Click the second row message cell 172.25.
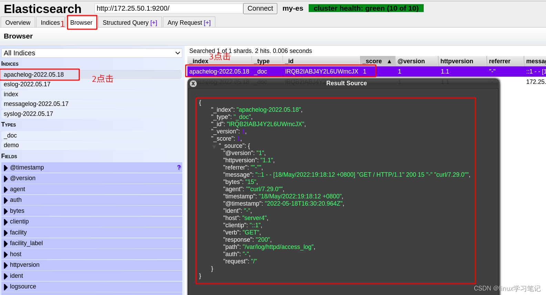 tap(536, 82)
